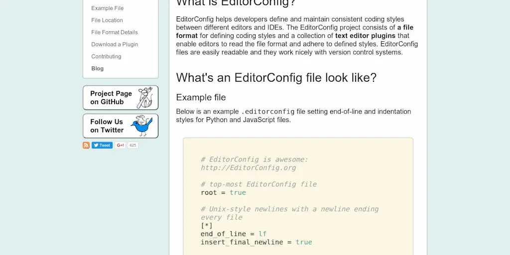Click the G+1 share button
This screenshot has height=255, width=510.
click(121, 145)
